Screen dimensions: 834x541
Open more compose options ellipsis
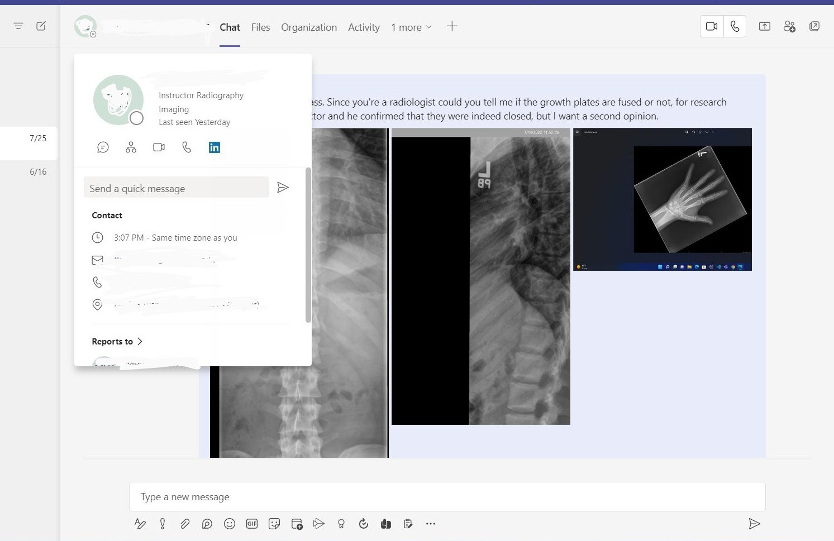point(431,524)
